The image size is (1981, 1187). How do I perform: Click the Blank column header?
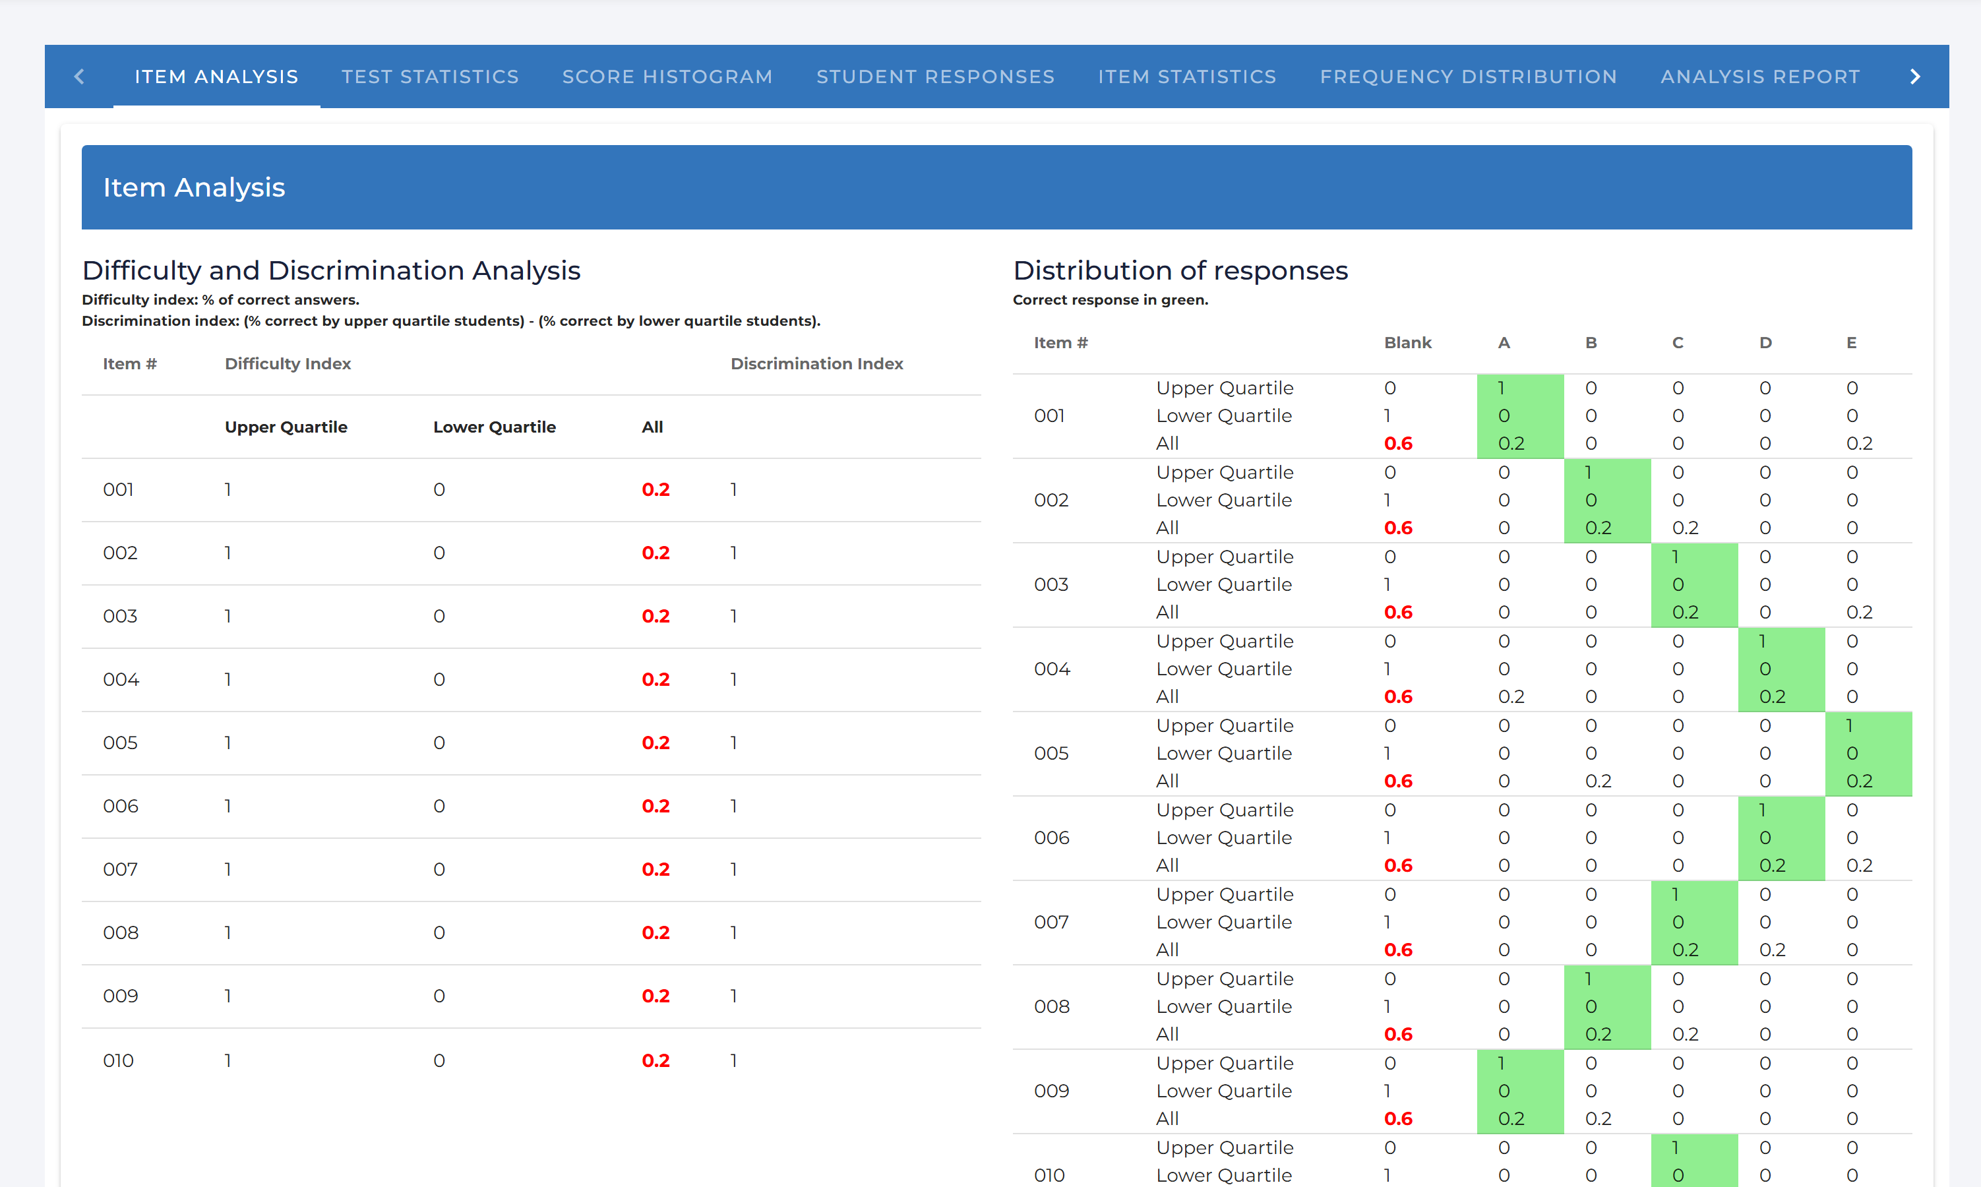pos(1407,342)
